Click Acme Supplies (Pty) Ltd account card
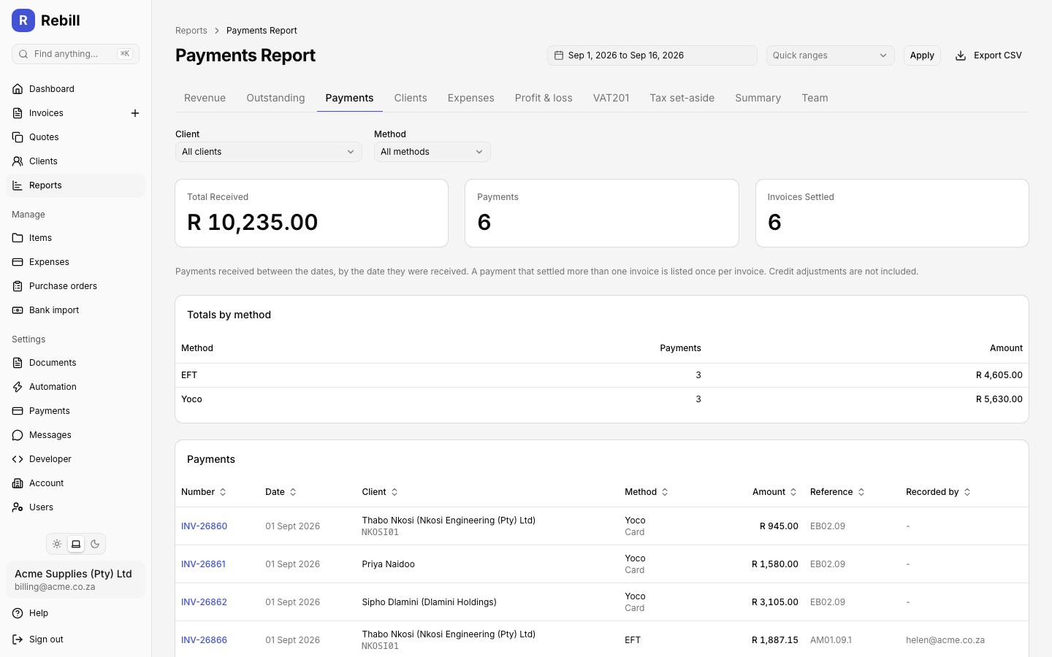 click(75, 580)
